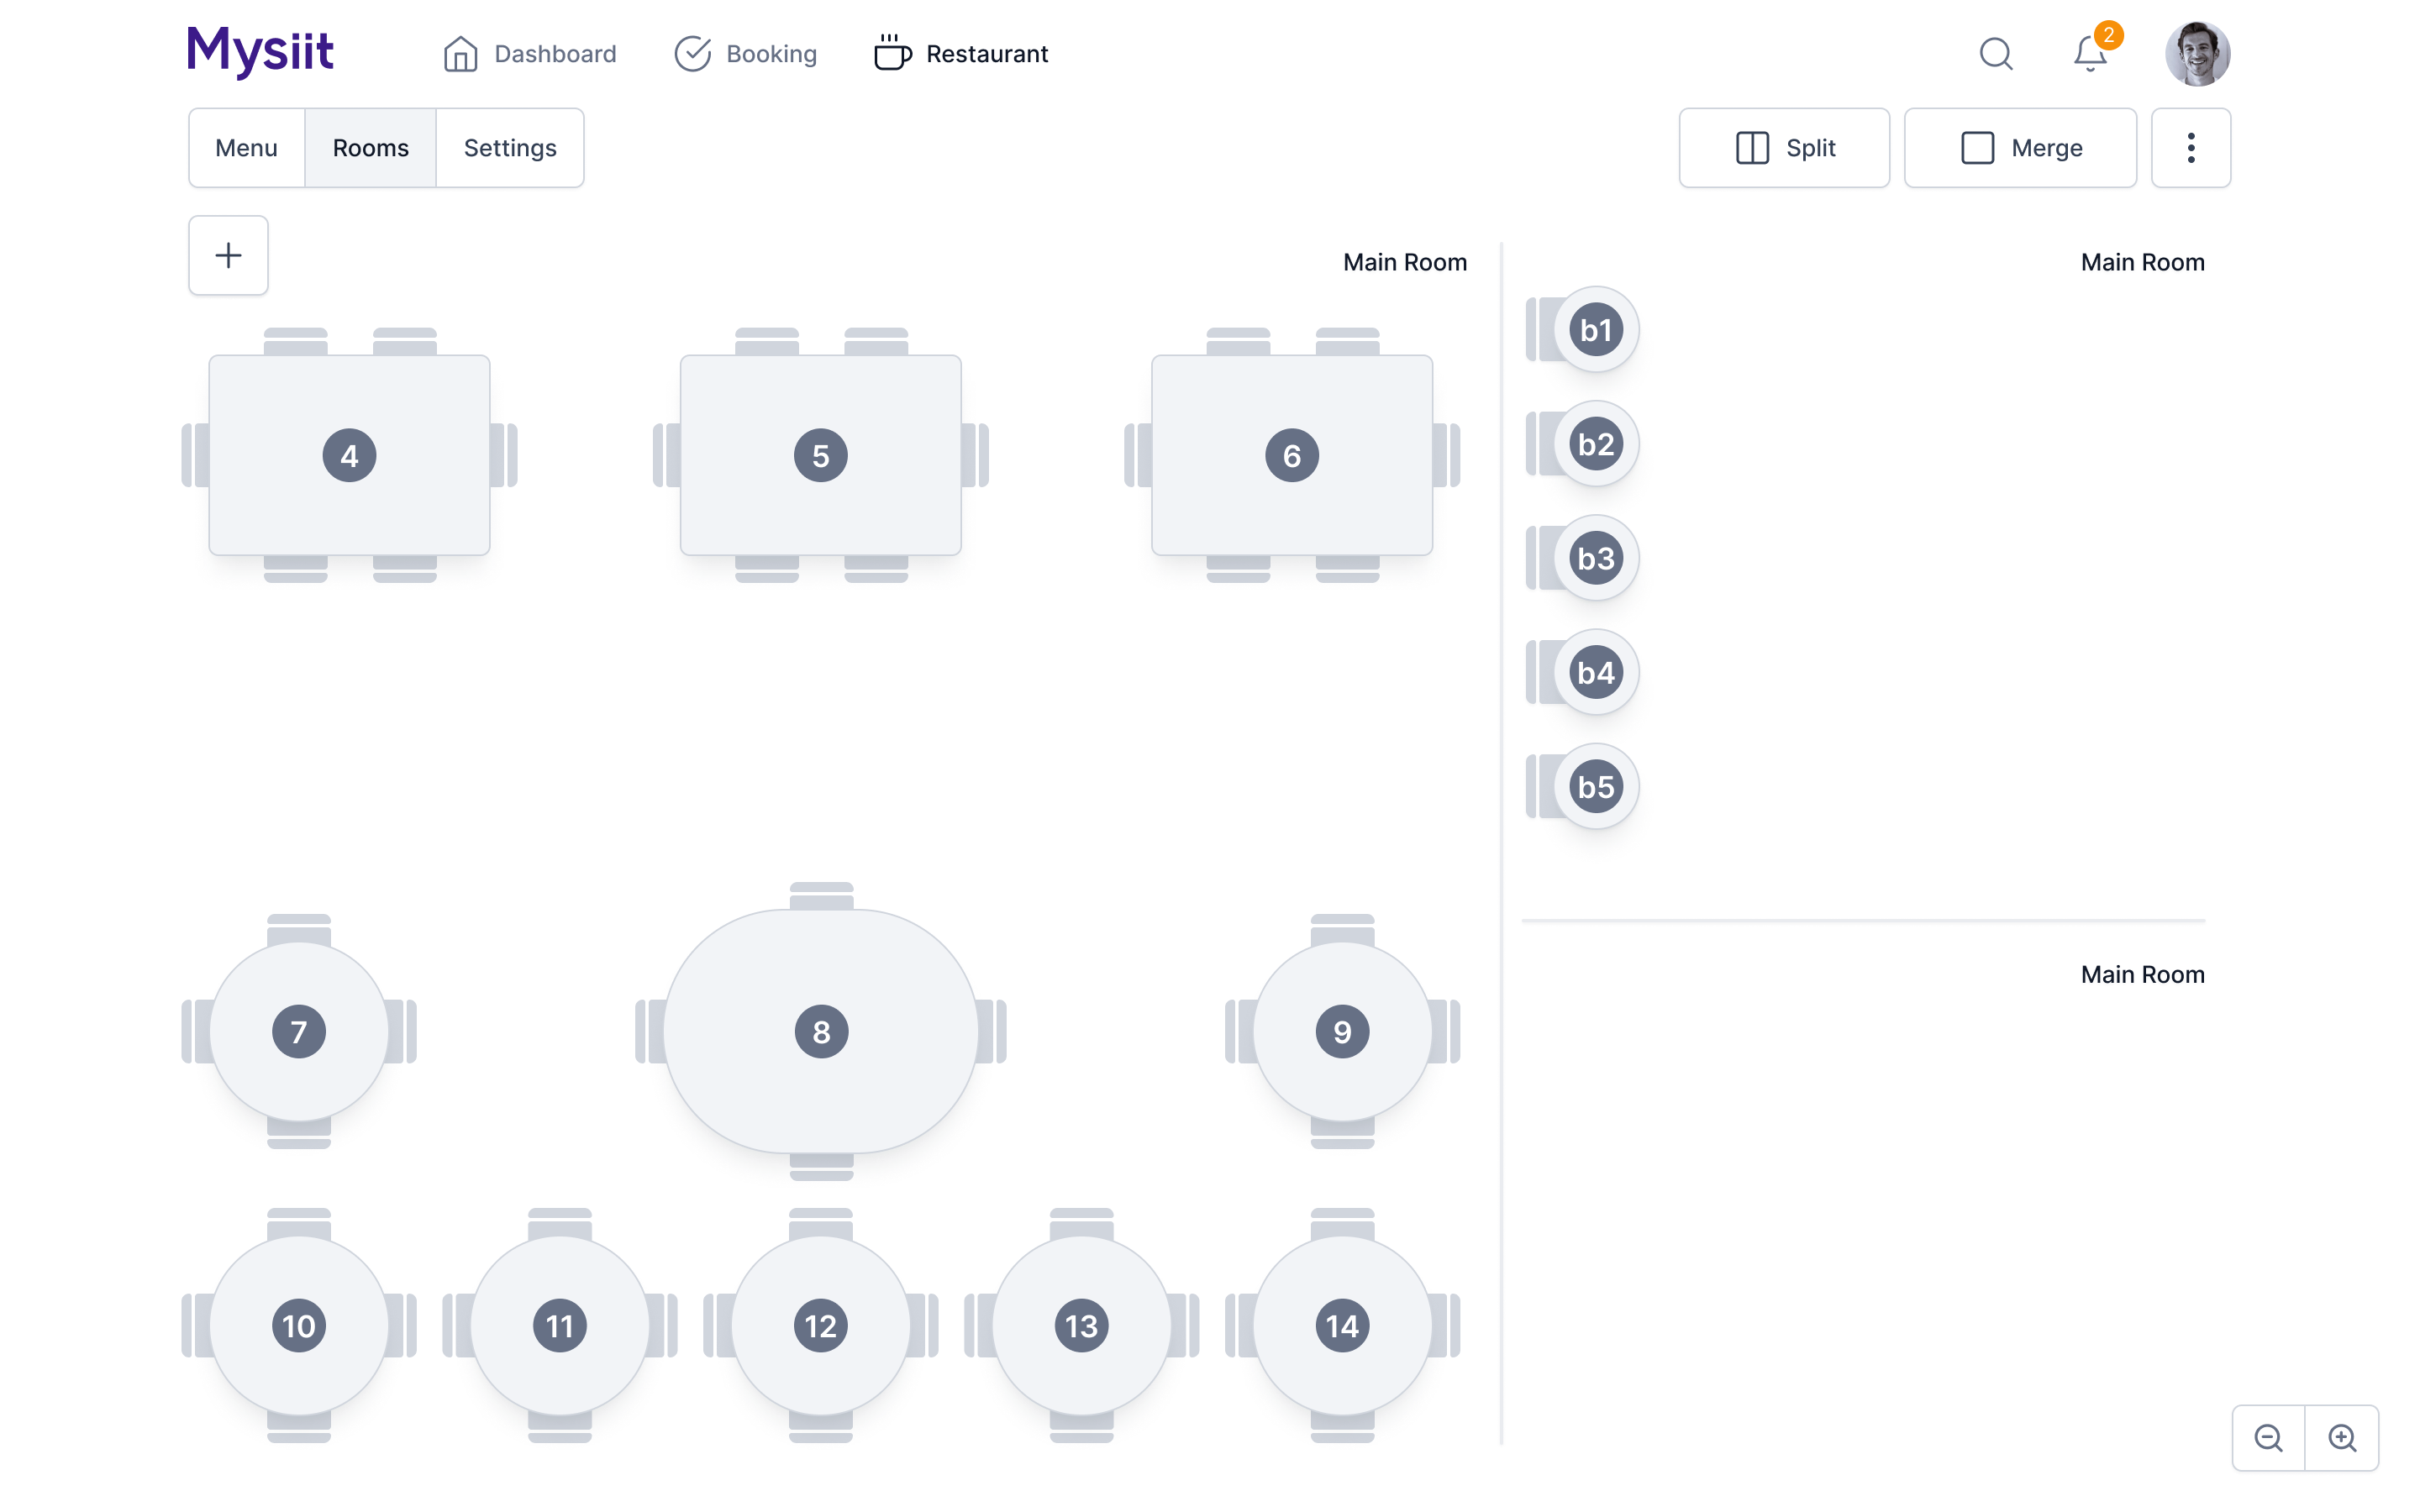This screenshot has width=2420, height=1512.
Task: Go to the Dashboard nav item
Action: click(x=530, y=53)
